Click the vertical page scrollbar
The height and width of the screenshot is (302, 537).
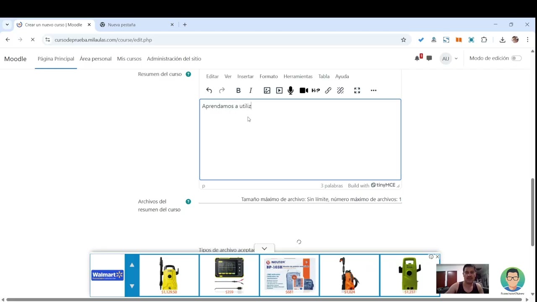(x=533, y=212)
